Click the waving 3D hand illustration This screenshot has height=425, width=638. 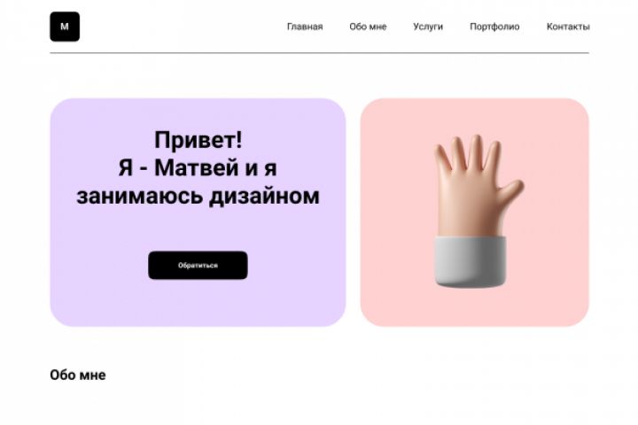tap(476, 211)
